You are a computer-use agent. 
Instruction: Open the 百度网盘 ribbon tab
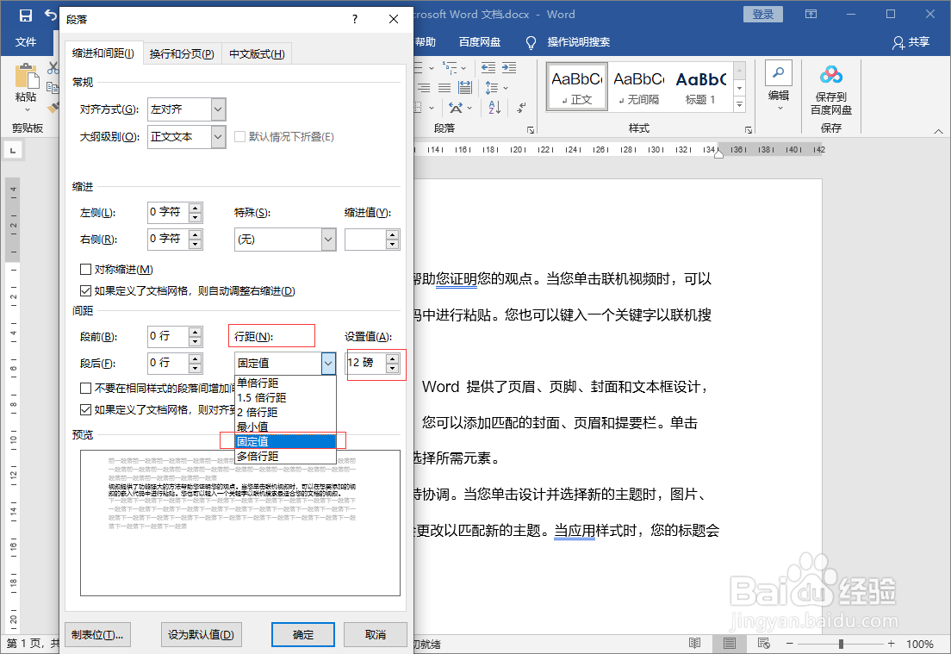480,42
